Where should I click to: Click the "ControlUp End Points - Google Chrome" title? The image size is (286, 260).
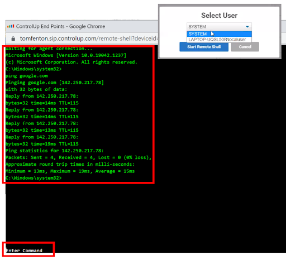pos(60,26)
